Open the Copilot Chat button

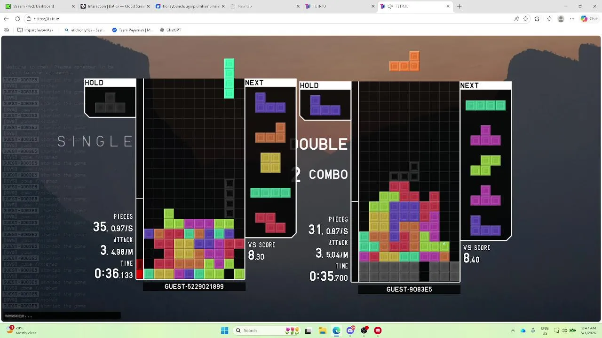589,19
